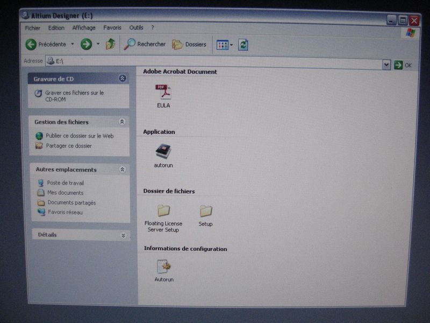Image resolution: width=430 pixels, height=323 pixels.
Task: Open the Outils menu
Action: (x=136, y=27)
